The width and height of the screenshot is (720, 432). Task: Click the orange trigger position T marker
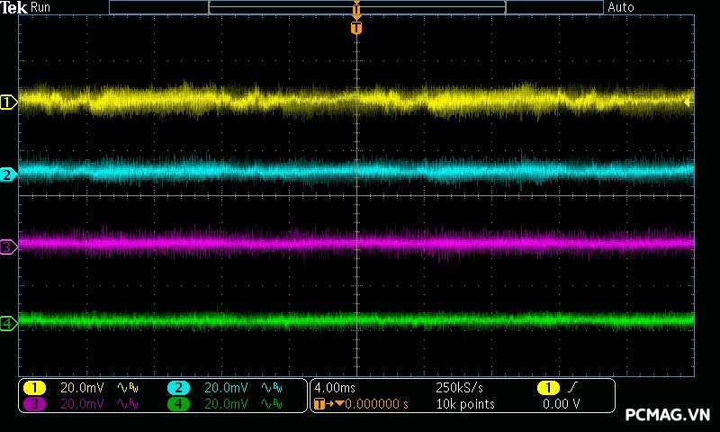click(356, 28)
